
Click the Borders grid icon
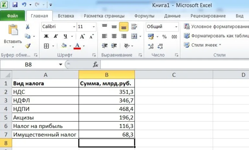(x=46, y=46)
